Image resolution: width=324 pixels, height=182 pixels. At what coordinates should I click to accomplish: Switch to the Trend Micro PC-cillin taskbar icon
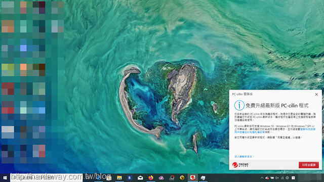tap(192, 177)
